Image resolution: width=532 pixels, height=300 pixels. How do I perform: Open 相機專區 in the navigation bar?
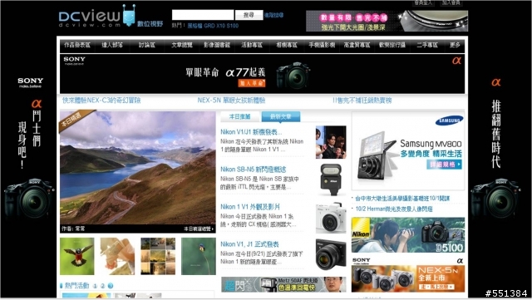point(287,45)
